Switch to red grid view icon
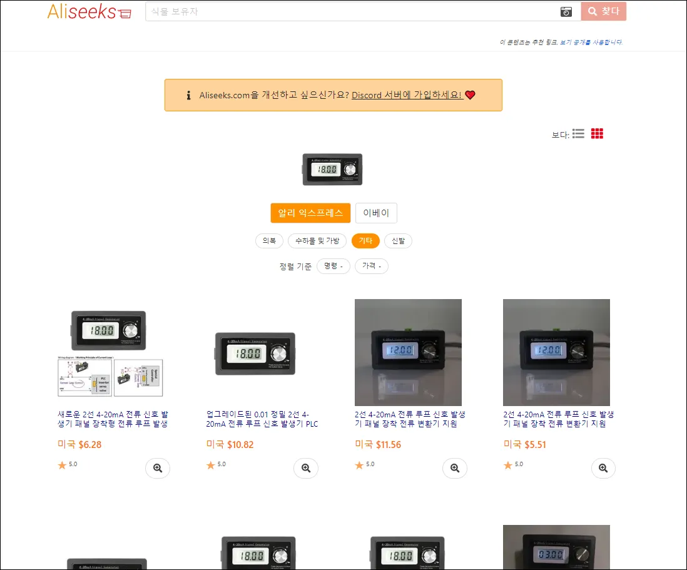The image size is (687, 570). pos(597,134)
